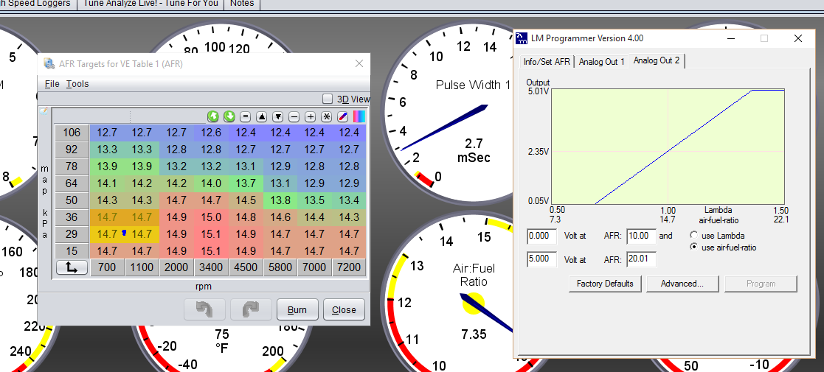
Task: Minimize the LM Programmer window
Action: point(731,38)
